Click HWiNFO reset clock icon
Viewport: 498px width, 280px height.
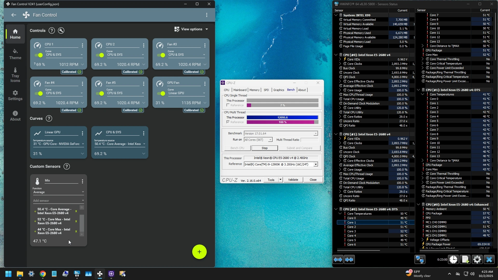point(453,260)
